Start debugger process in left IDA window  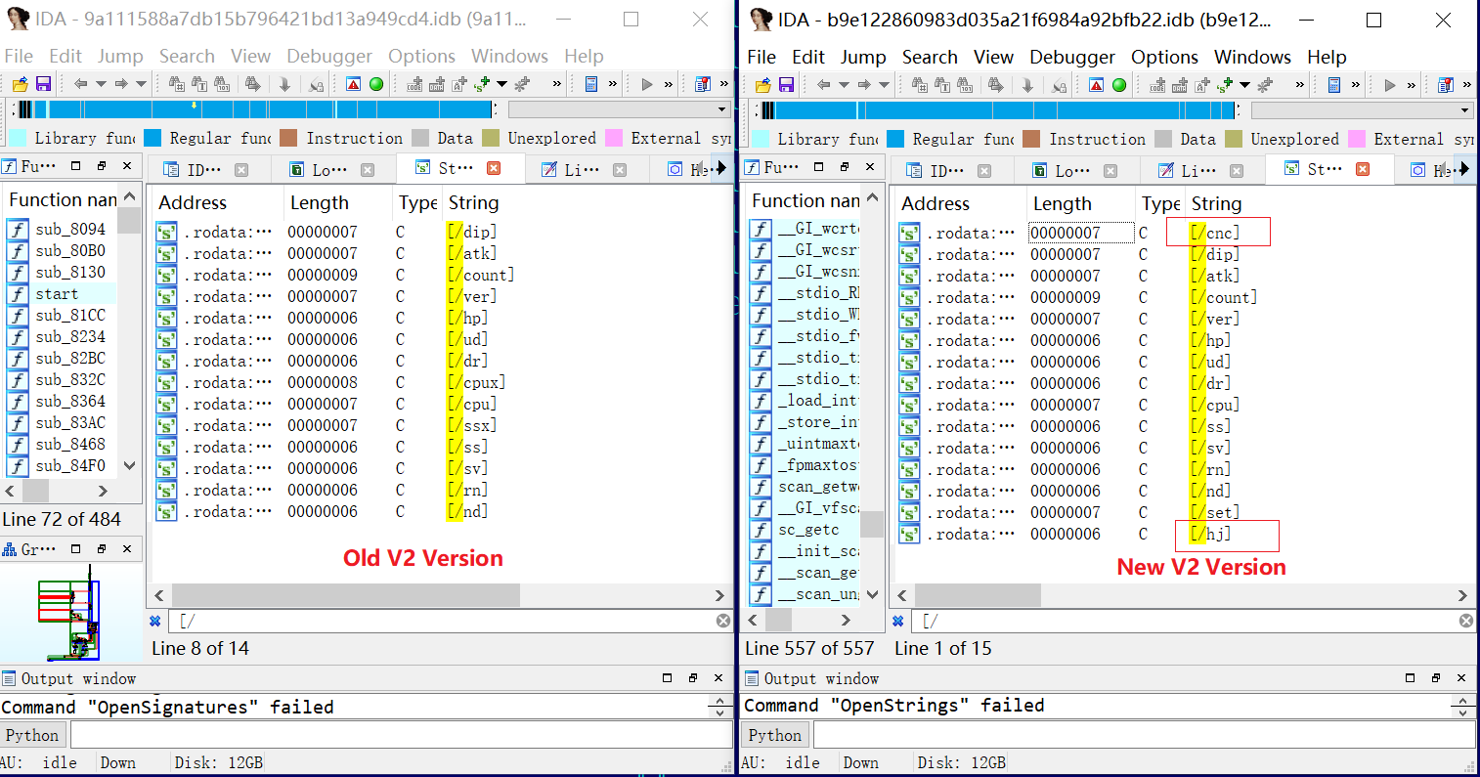click(x=647, y=84)
